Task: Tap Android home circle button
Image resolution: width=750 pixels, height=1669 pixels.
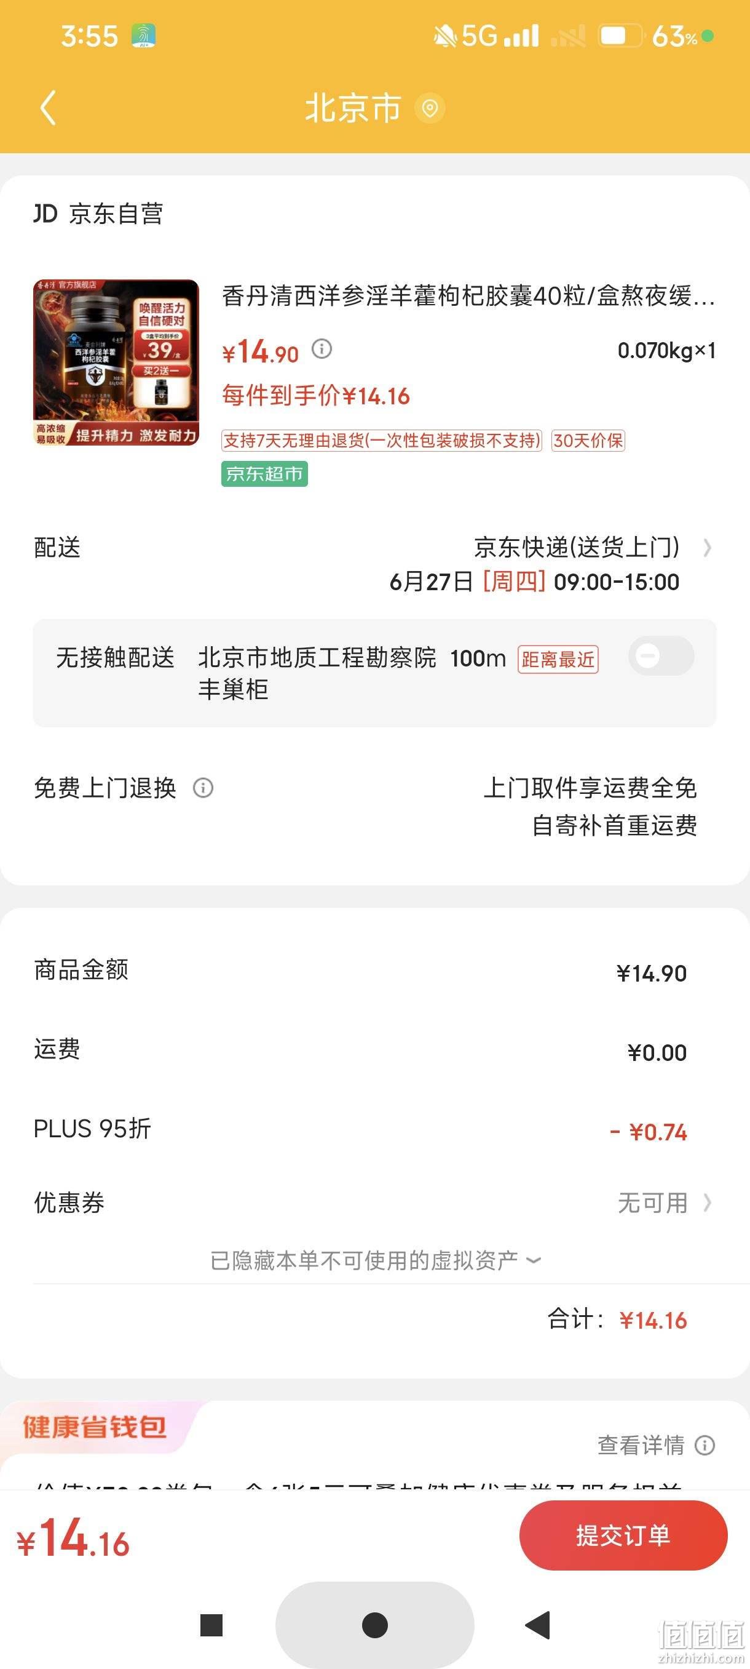Action: click(374, 1625)
